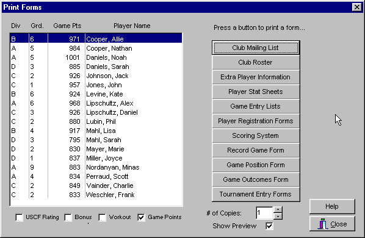This screenshot has width=365, height=238.
Task: Select player row Cooper, Allie
Action: point(96,39)
